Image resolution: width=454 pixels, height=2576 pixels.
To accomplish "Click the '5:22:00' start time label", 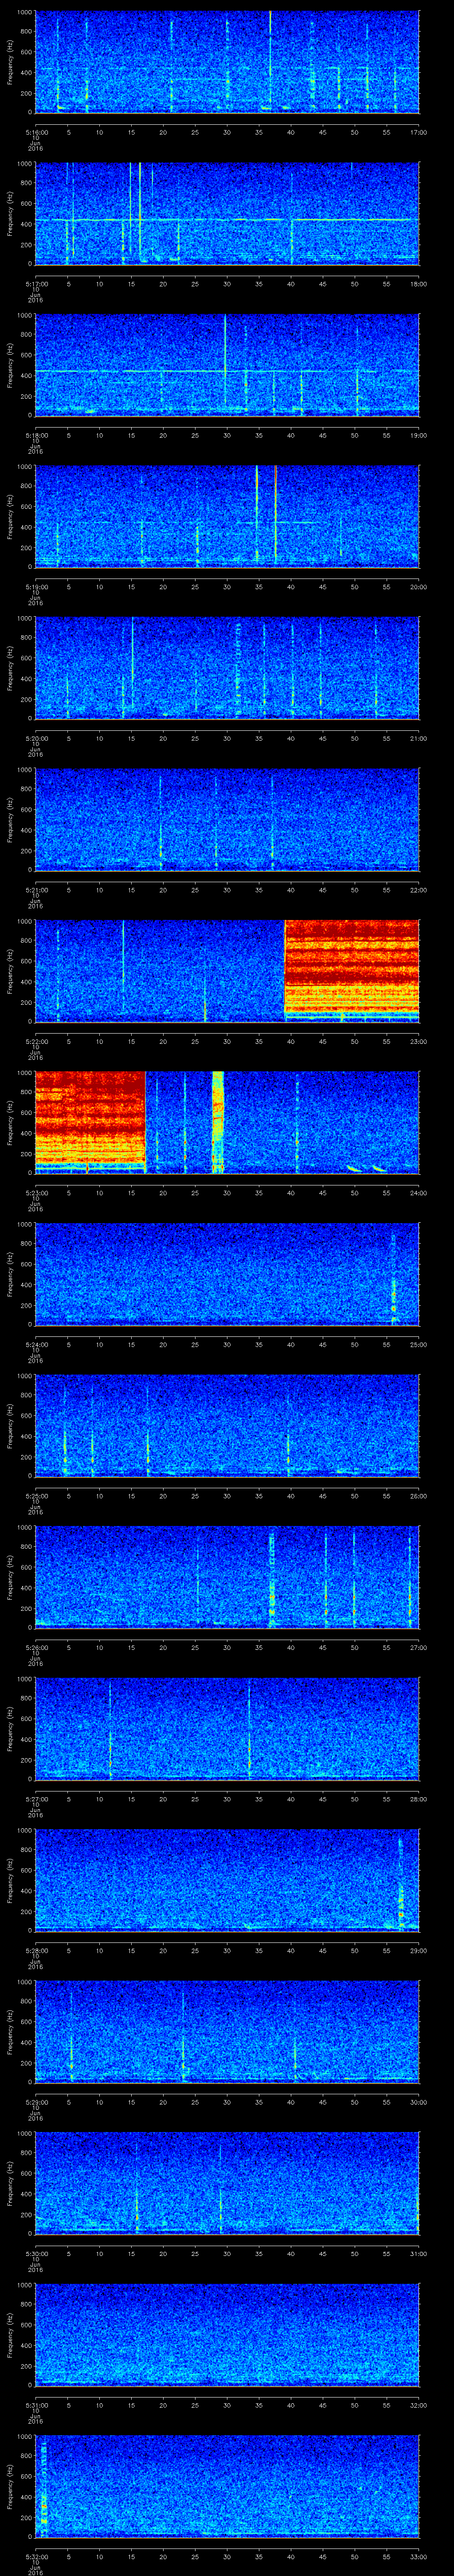I will (36, 1041).
